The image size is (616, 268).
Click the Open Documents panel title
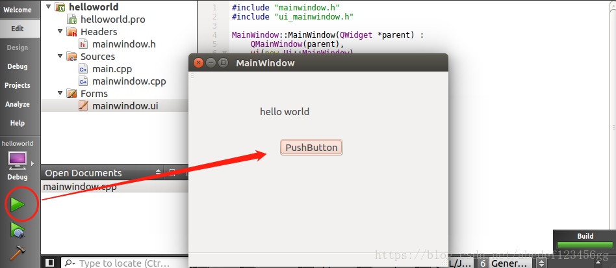83,173
